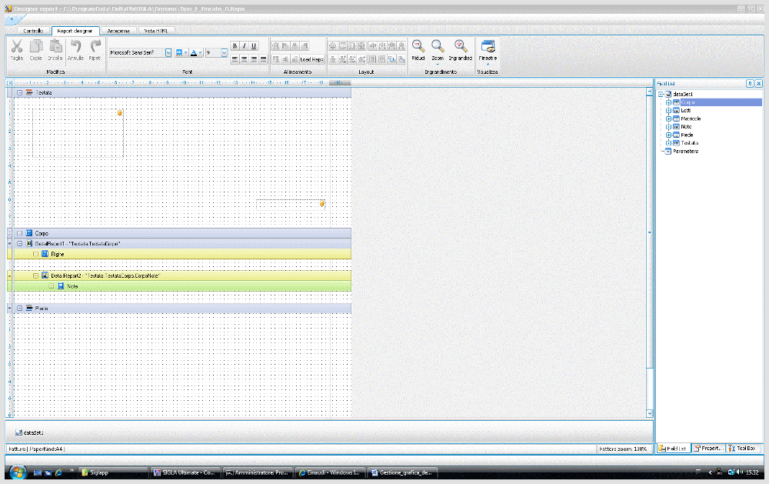Click the Annulla (undo) arrow icon
The height and width of the screenshot is (484, 769).
coord(75,46)
